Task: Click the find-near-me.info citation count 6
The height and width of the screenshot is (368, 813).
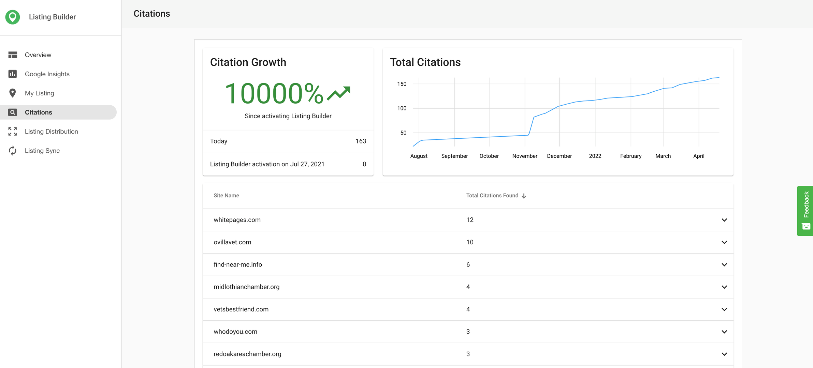Action: 468,264
